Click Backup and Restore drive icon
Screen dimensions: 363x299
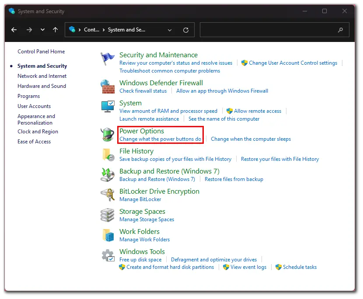coord(108,175)
